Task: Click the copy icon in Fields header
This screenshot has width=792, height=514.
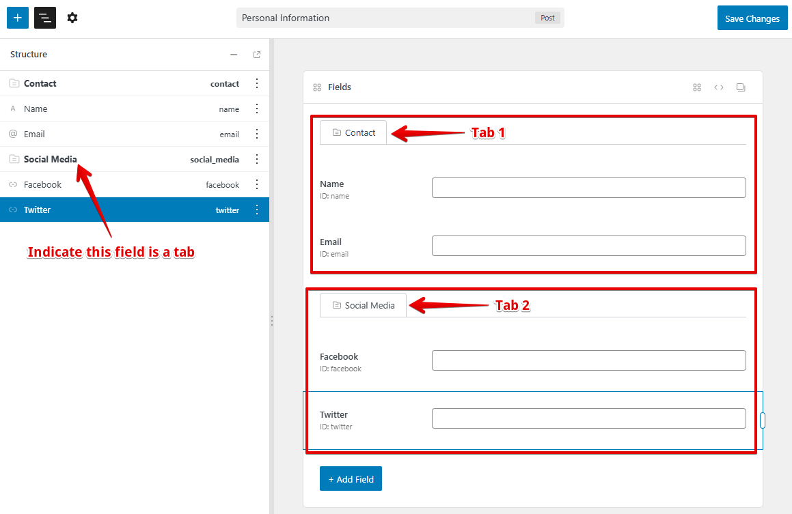Action: 741,87
